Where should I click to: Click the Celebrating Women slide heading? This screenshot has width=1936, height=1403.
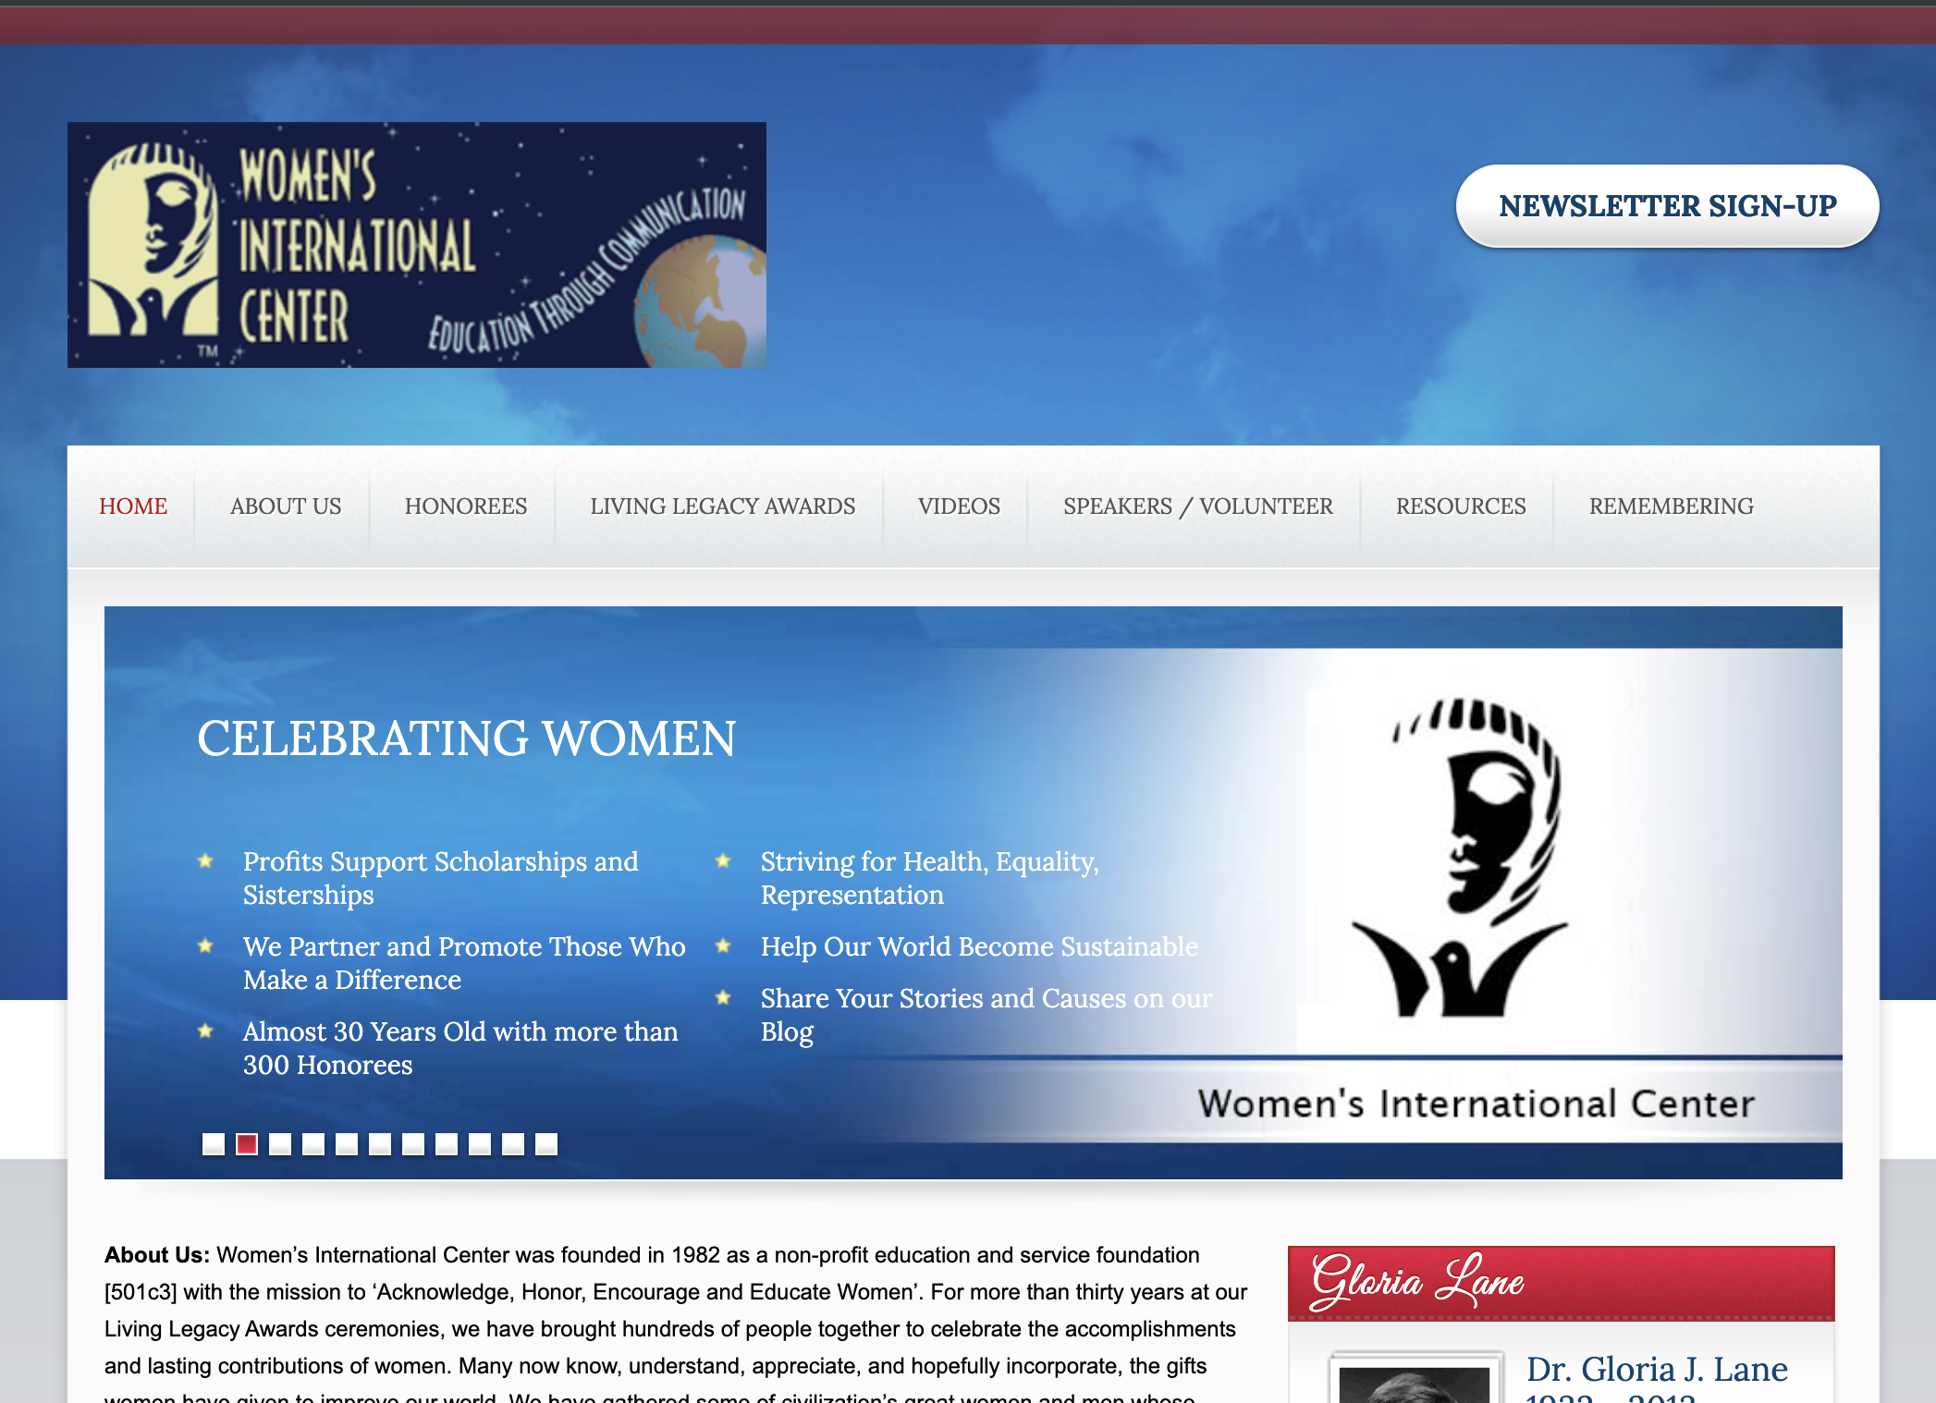(x=467, y=738)
